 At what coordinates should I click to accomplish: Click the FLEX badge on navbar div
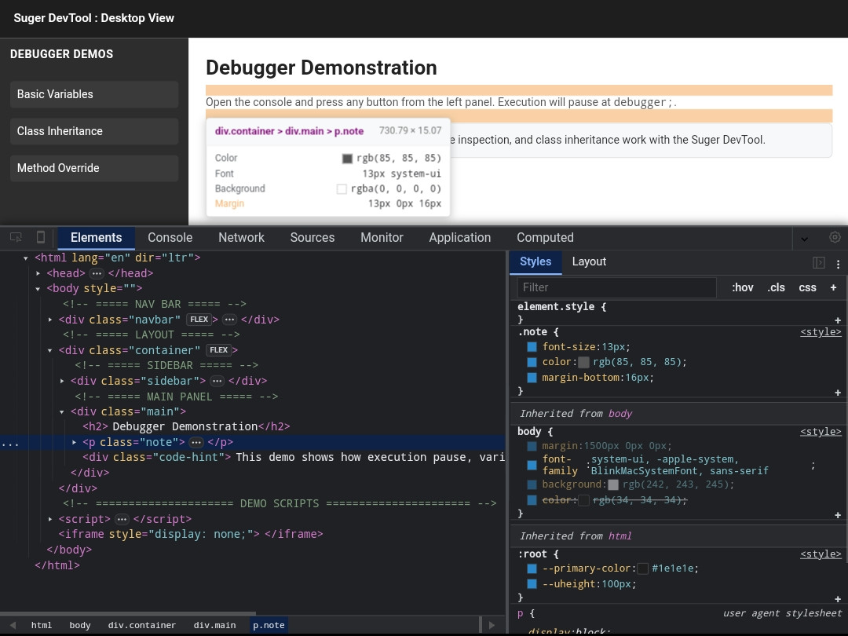pos(199,320)
